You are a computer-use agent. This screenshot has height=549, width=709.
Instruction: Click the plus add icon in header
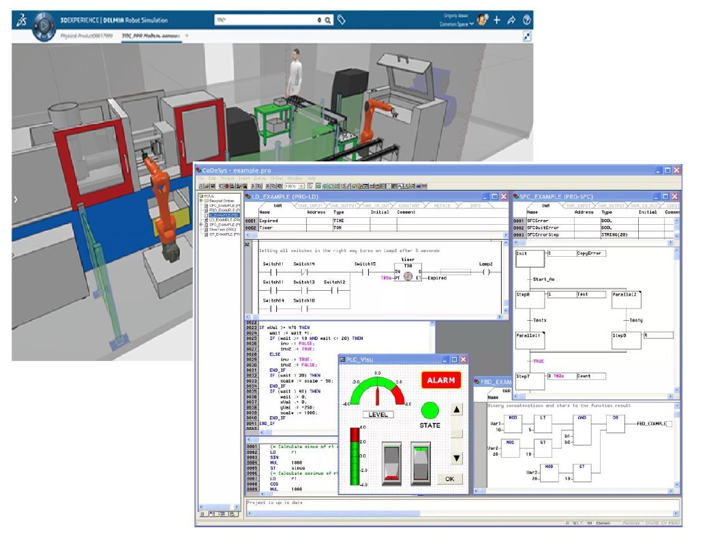[497, 20]
